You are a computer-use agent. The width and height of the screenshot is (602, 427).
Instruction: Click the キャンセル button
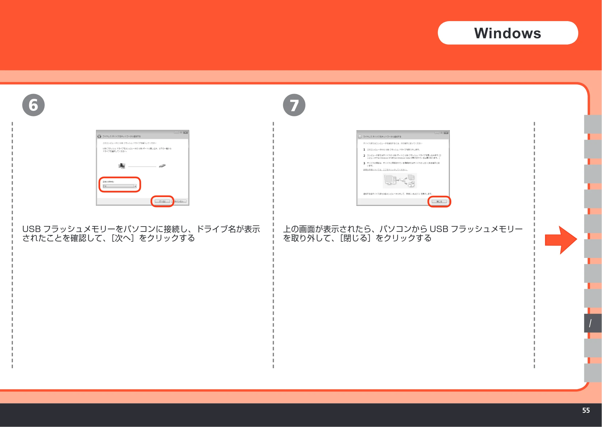179,201
